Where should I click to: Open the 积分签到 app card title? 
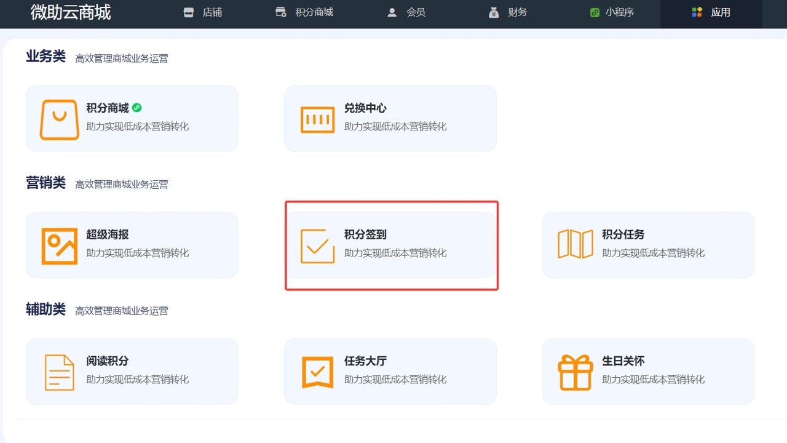pos(365,234)
